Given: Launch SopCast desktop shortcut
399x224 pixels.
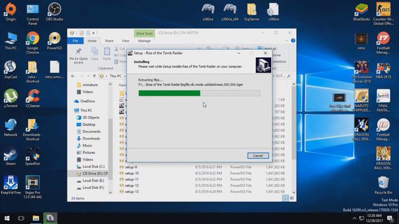Looking at the screenshot, I should 11,70.
